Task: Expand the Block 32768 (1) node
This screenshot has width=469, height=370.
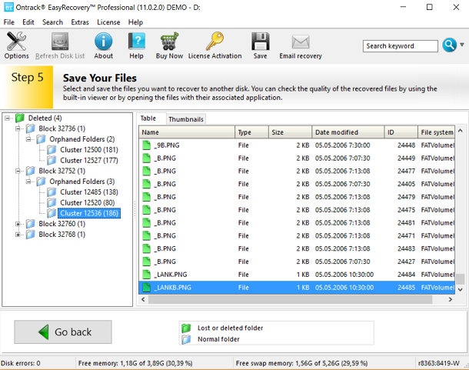Action: click(19, 235)
